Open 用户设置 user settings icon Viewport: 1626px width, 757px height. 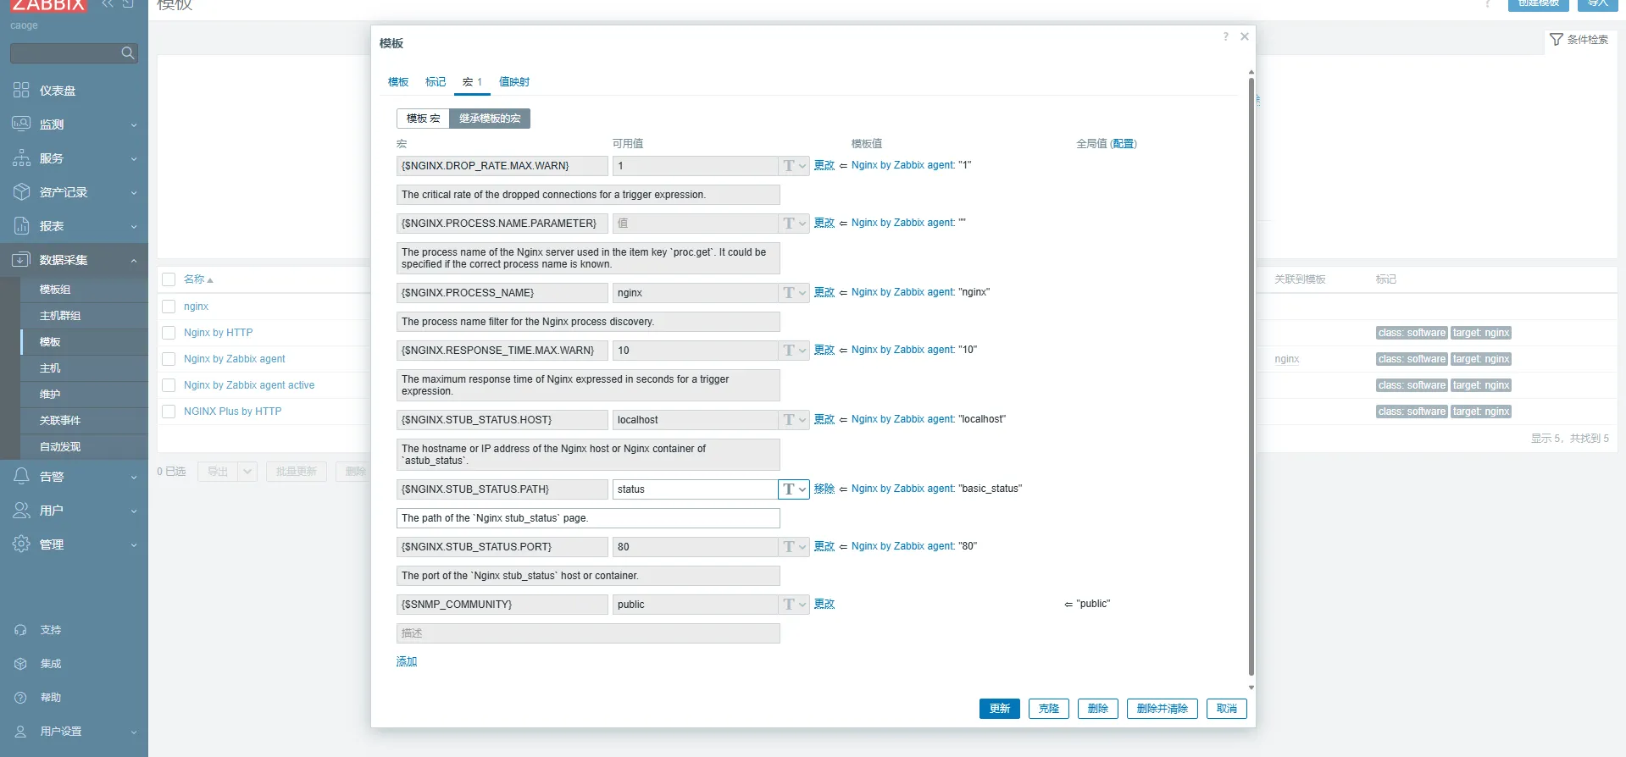pos(21,732)
